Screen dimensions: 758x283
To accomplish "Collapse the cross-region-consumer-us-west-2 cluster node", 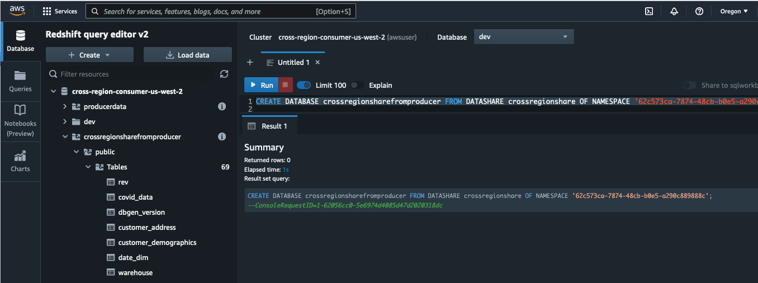I will point(53,91).
